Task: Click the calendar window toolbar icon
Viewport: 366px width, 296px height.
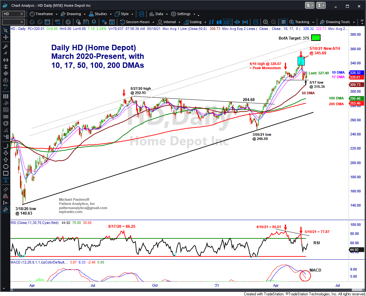Action: pyautogui.click(x=47, y=22)
